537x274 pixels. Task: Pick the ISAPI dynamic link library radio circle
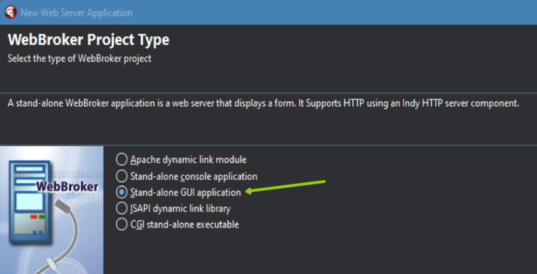tap(121, 209)
